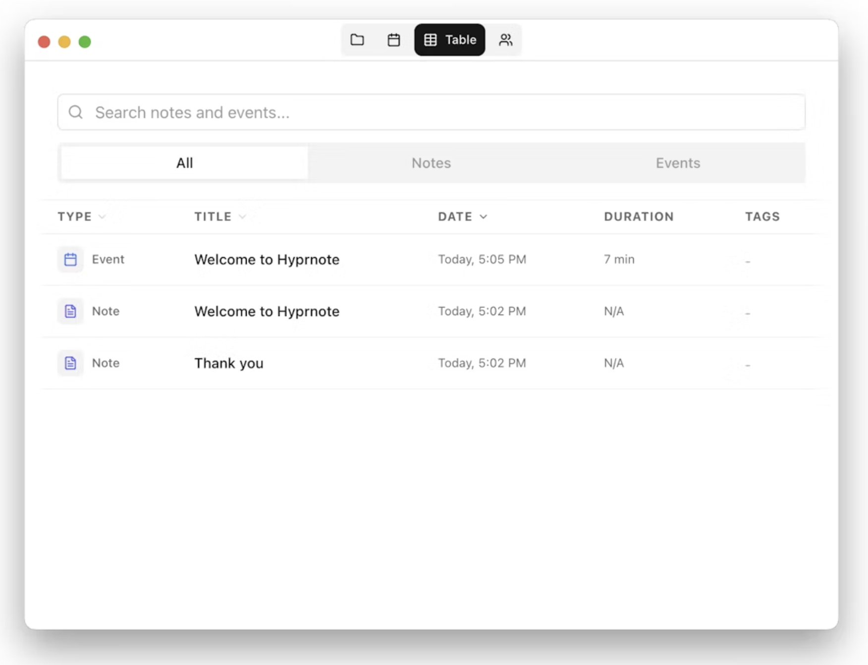Click the DURATION column header
The image size is (868, 665).
pos(639,217)
